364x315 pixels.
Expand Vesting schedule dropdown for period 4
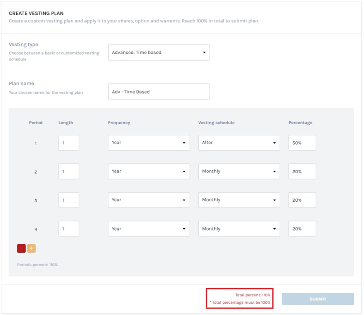[239, 229]
